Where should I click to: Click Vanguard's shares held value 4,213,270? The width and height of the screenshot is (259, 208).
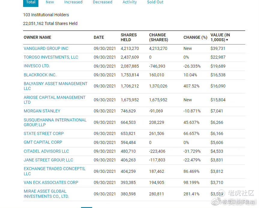point(130,48)
